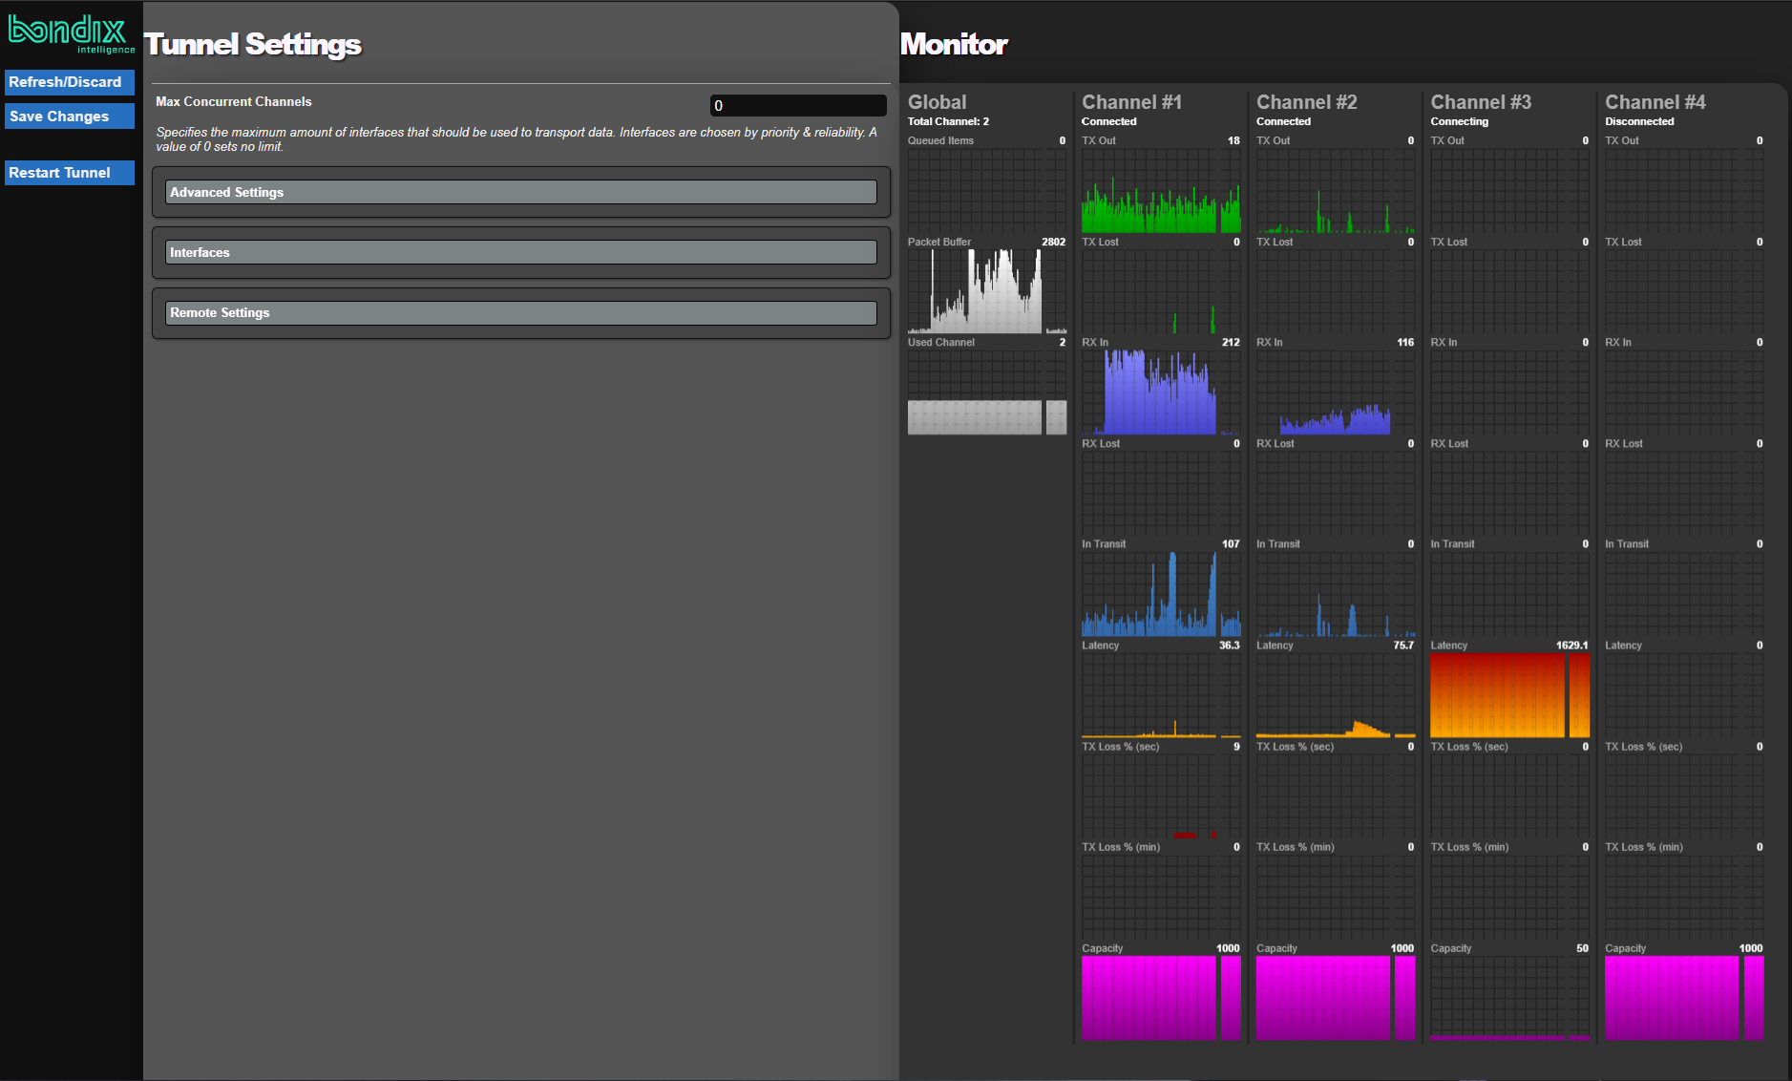Click Channel #3 orange Latency graph
1792x1081 pixels.
point(1508,695)
